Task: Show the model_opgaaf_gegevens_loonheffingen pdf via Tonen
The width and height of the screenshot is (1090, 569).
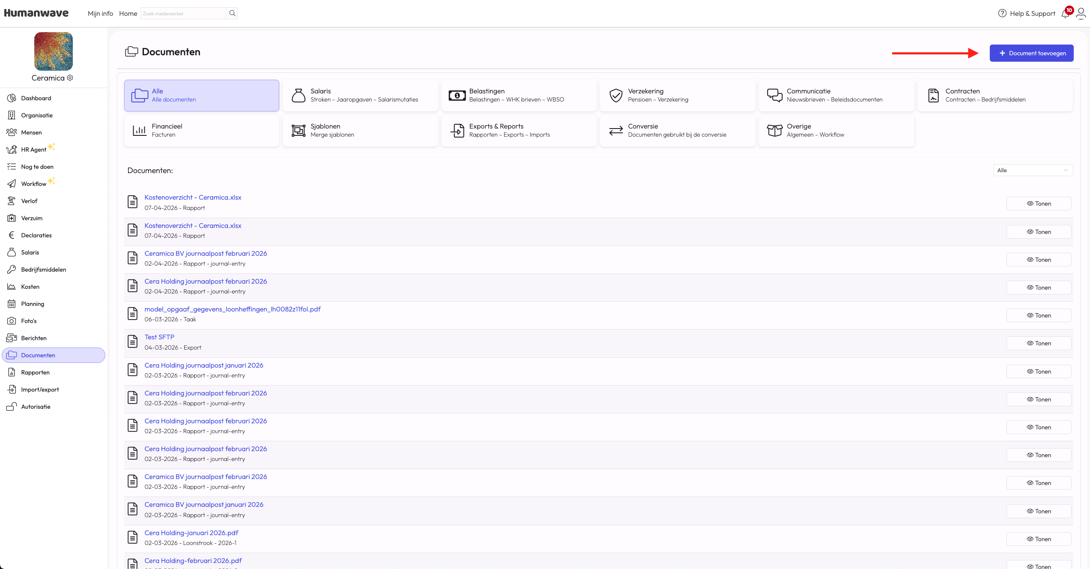Action: tap(1039, 315)
